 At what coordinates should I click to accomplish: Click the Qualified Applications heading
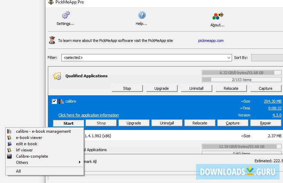tap(86, 76)
